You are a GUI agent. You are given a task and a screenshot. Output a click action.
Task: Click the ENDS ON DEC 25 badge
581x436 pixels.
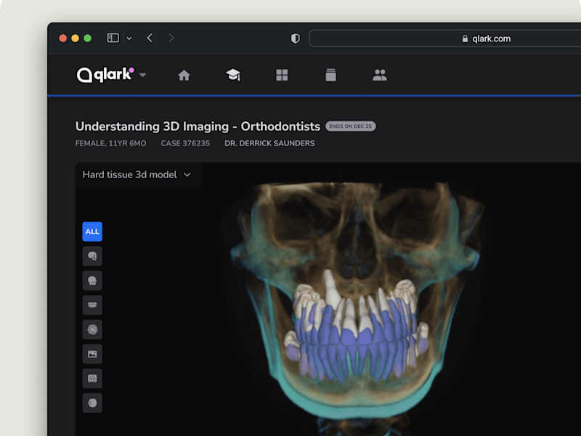click(351, 126)
